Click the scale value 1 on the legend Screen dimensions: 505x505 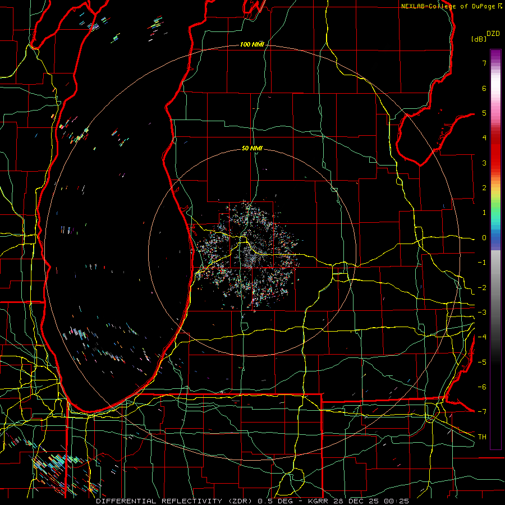[484, 213]
